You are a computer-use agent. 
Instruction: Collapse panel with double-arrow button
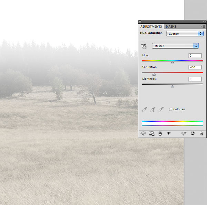204,22
